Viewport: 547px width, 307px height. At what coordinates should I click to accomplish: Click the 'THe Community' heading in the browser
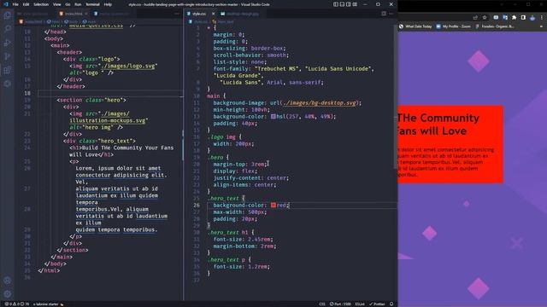pyautogui.click(x=438, y=118)
